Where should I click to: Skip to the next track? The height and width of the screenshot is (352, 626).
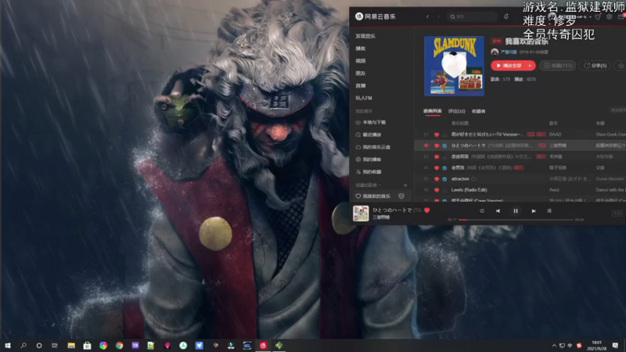coord(534,210)
